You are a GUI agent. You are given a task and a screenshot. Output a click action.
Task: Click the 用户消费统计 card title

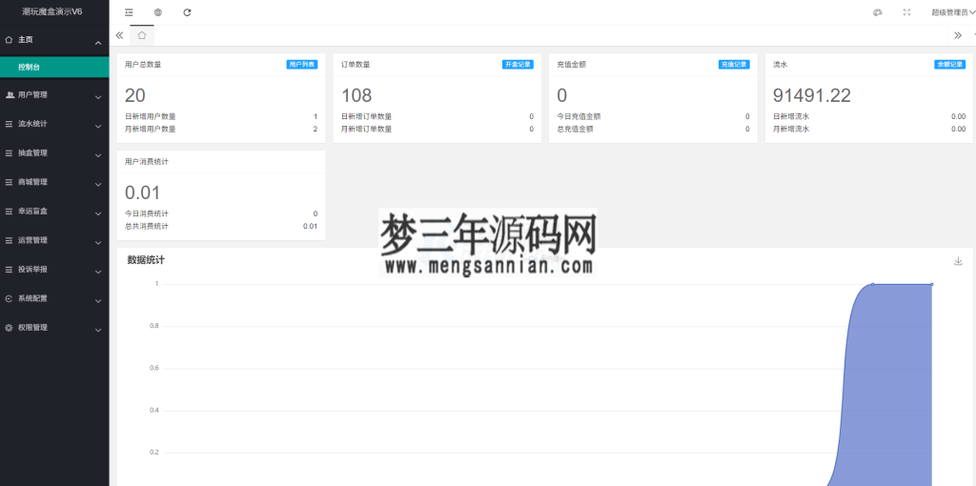(146, 161)
